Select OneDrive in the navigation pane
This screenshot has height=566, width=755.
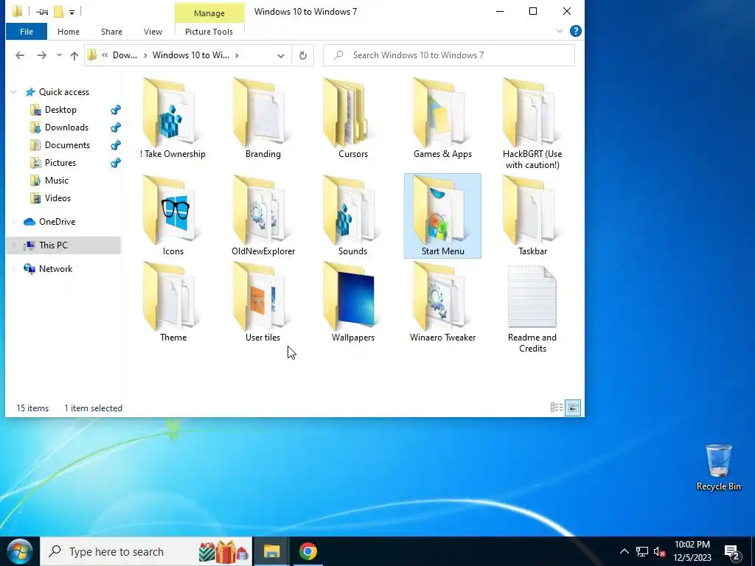57,222
